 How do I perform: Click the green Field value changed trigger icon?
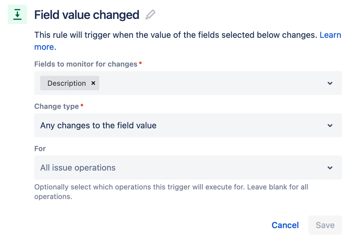(17, 15)
